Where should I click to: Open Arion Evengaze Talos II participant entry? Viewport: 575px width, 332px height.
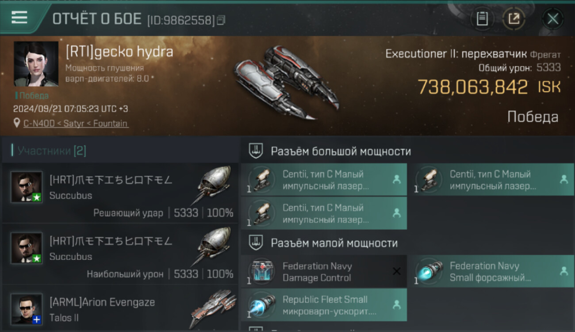point(120,309)
